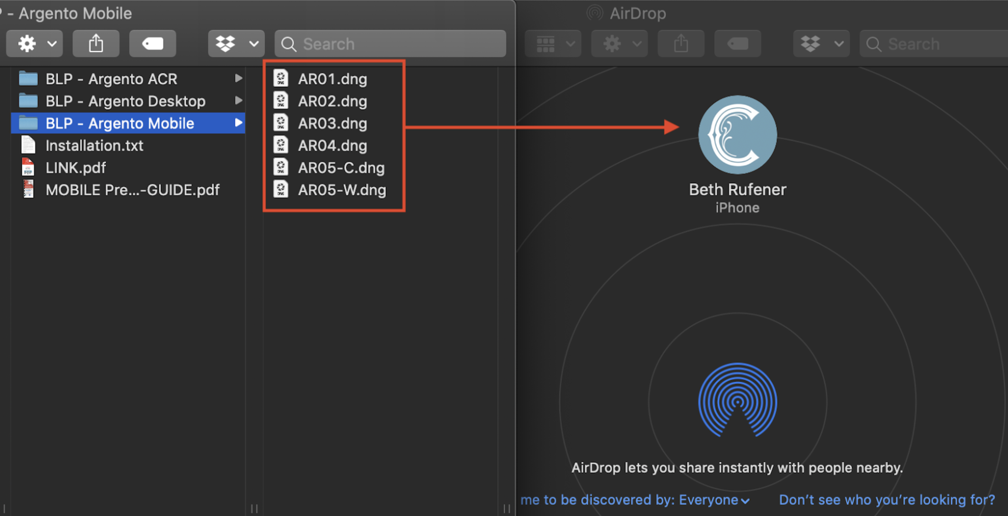Open the group-by view dropdown in AirDrop window

pyautogui.click(x=553, y=44)
